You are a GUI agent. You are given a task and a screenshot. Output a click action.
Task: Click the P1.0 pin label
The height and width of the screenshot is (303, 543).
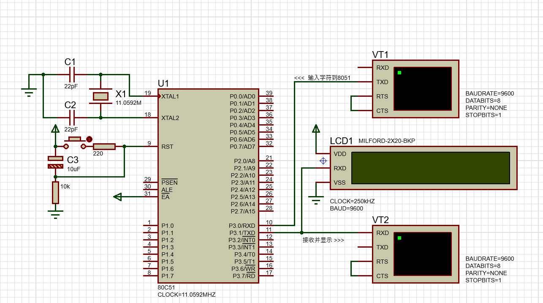pyautogui.click(x=168, y=226)
